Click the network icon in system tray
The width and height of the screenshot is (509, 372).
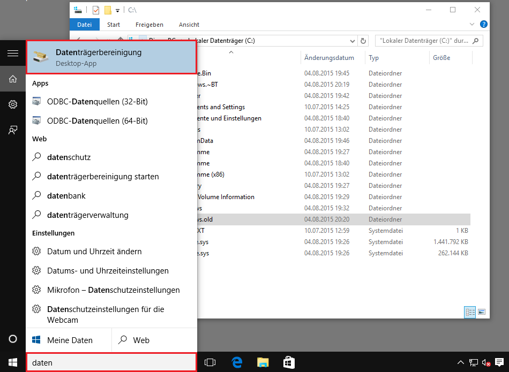click(x=474, y=362)
